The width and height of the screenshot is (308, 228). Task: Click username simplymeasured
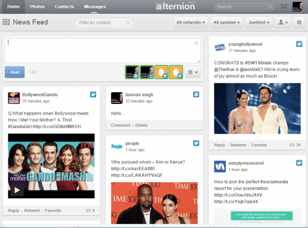(246, 163)
